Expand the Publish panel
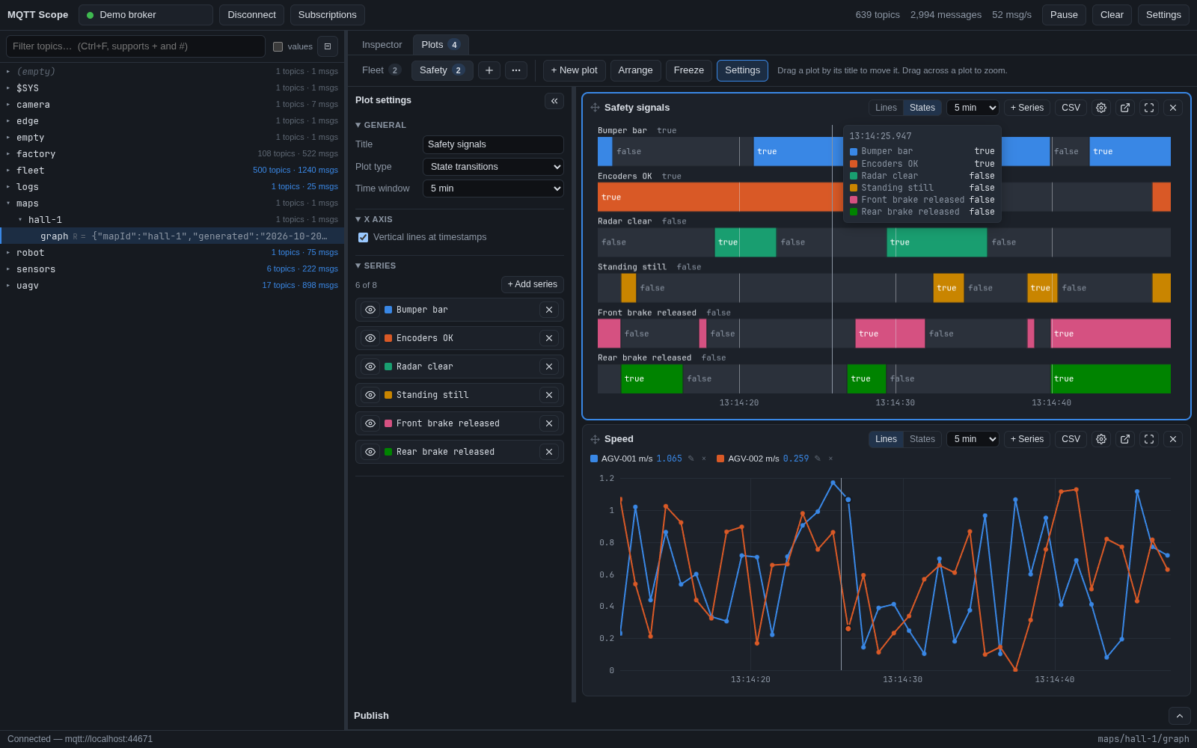1197x748 pixels. [x=1180, y=716]
